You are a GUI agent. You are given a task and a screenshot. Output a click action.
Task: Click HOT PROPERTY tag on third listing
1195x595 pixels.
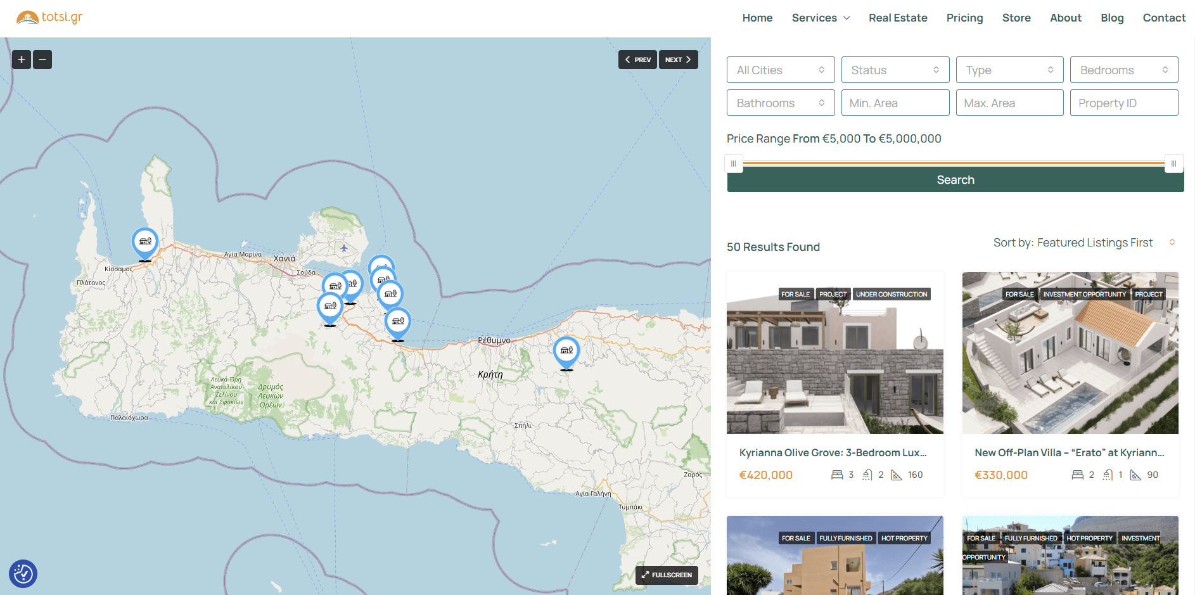904,538
